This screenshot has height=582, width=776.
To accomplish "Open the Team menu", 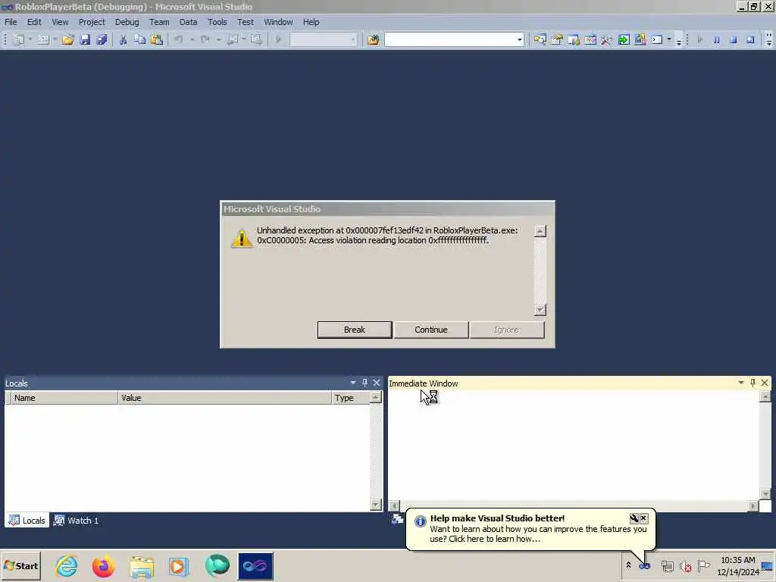I will [x=159, y=22].
